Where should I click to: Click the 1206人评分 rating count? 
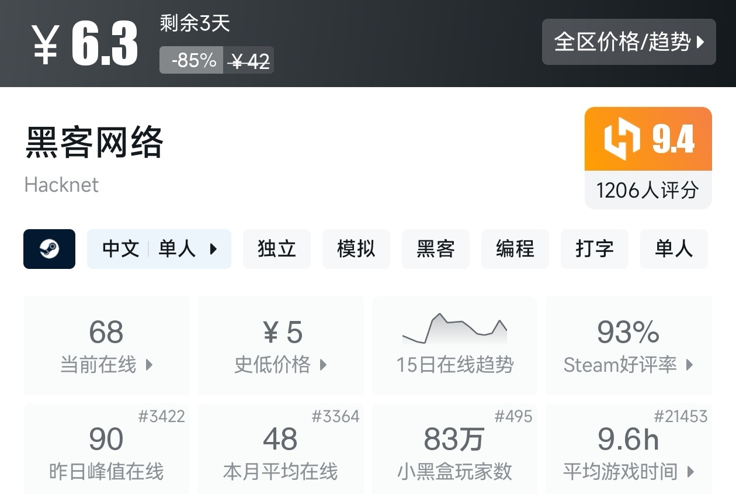click(x=648, y=190)
